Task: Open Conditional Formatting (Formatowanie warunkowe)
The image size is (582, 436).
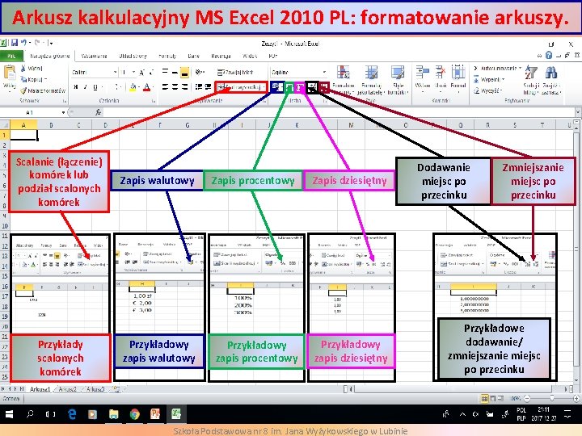Action: (343, 79)
